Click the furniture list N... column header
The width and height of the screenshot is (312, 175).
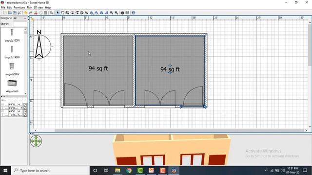pyautogui.click(x=4, y=101)
